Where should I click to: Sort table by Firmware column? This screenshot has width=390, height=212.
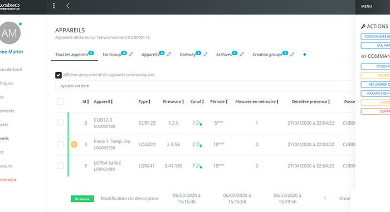173,102
